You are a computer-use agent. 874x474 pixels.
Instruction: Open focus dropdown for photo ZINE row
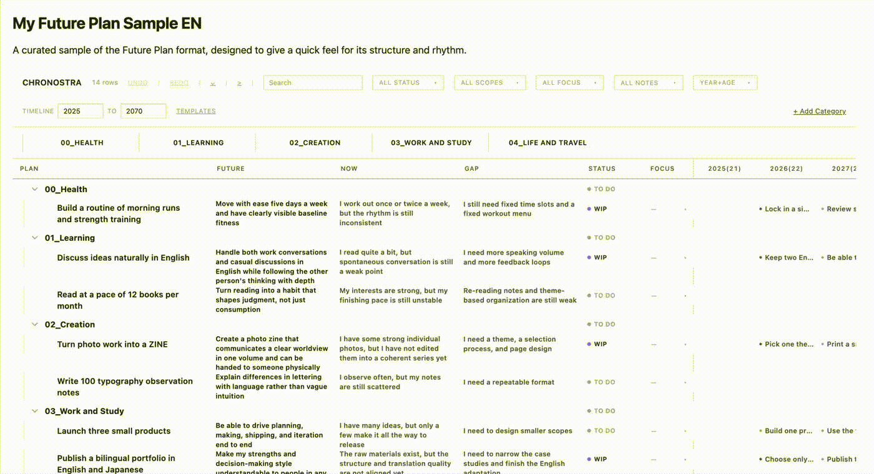coord(668,344)
